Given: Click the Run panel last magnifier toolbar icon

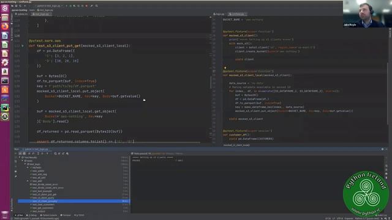Looking at the screenshot, I should (67, 153).
